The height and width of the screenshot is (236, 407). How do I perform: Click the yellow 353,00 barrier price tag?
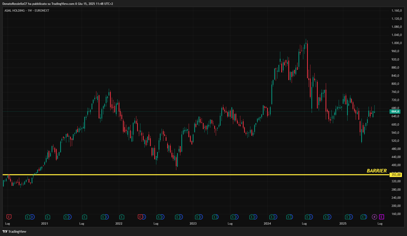point(396,175)
